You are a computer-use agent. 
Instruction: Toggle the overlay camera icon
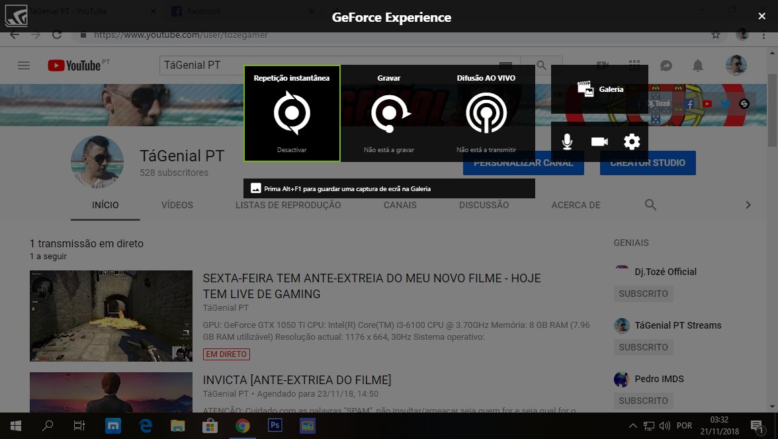tap(599, 142)
